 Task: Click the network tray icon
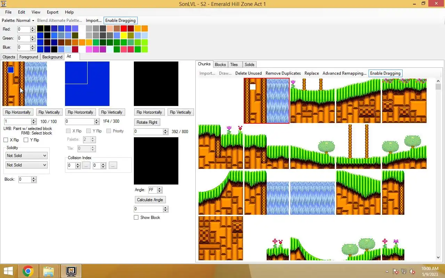(x=404, y=271)
